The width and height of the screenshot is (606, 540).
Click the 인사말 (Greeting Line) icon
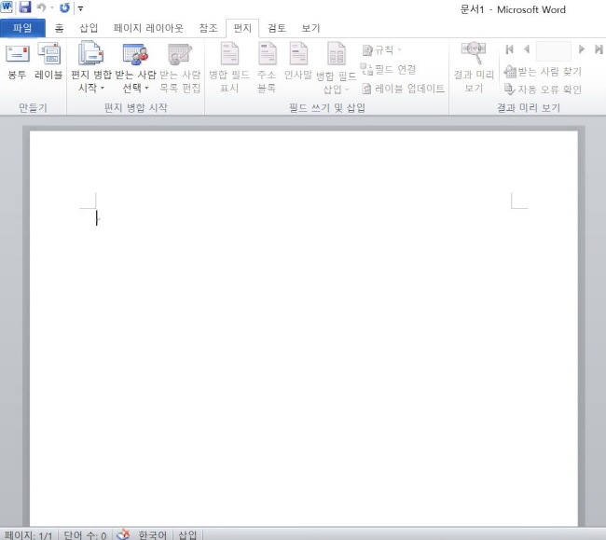point(298,55)
